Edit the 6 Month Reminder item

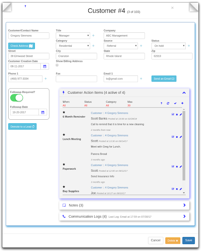[181, 115]
